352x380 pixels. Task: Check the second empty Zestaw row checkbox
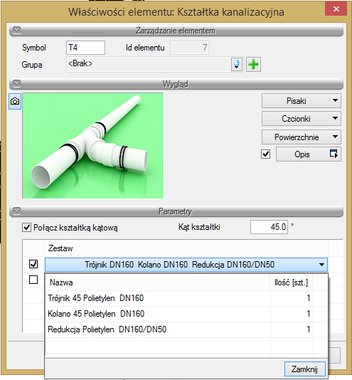(33, 280)
